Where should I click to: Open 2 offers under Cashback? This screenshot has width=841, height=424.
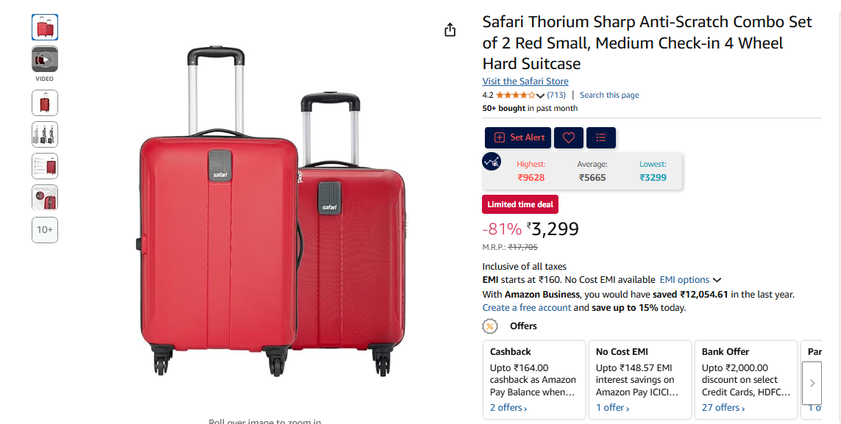[x=508, y=408]
